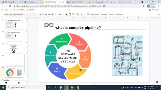This screenshot has width=161, height=90.
Task: Show hidden system tray icons
Action: pyautogui.click(x=136, y=87)
